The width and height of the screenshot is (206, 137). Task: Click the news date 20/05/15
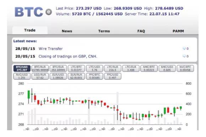pos(25,57)
